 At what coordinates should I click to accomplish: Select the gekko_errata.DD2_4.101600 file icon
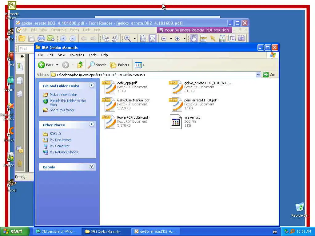point(176,87)
